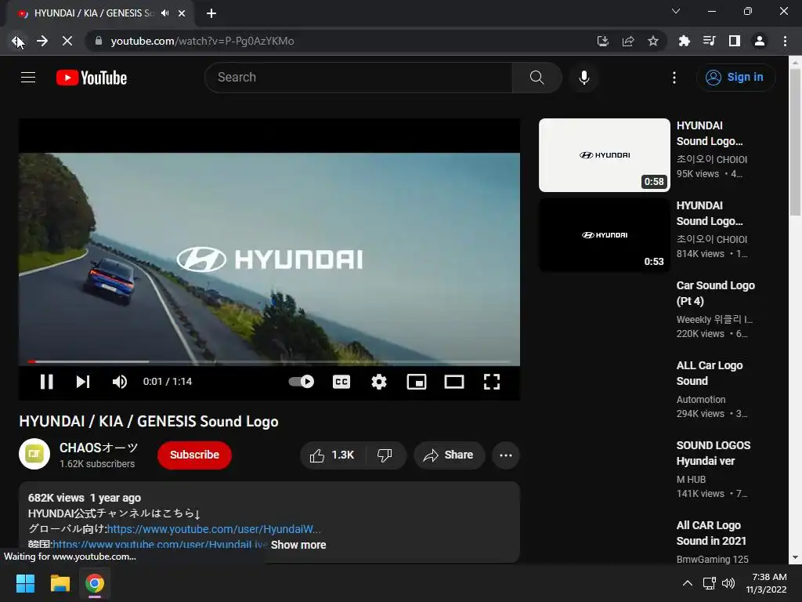Pause the video playback
The height and width of the screenshot is (602, 802).
pyautogui.click(x=46, y=382)
